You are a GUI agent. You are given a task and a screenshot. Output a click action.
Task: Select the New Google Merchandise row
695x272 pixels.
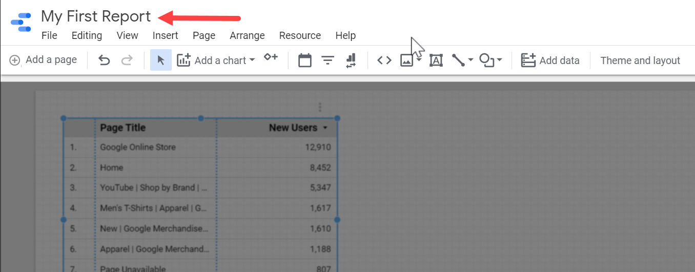pos(200,228)
